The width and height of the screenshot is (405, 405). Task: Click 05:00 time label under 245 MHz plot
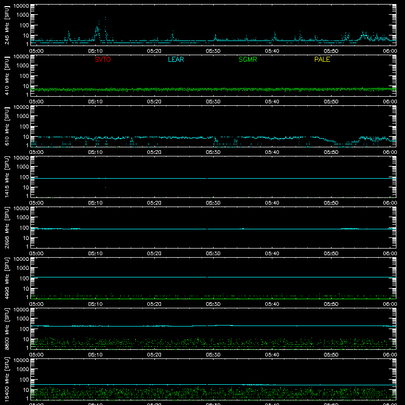point(36,51)
